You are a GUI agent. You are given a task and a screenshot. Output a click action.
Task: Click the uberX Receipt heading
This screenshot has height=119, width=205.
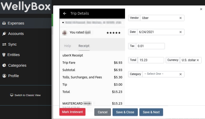73,55
